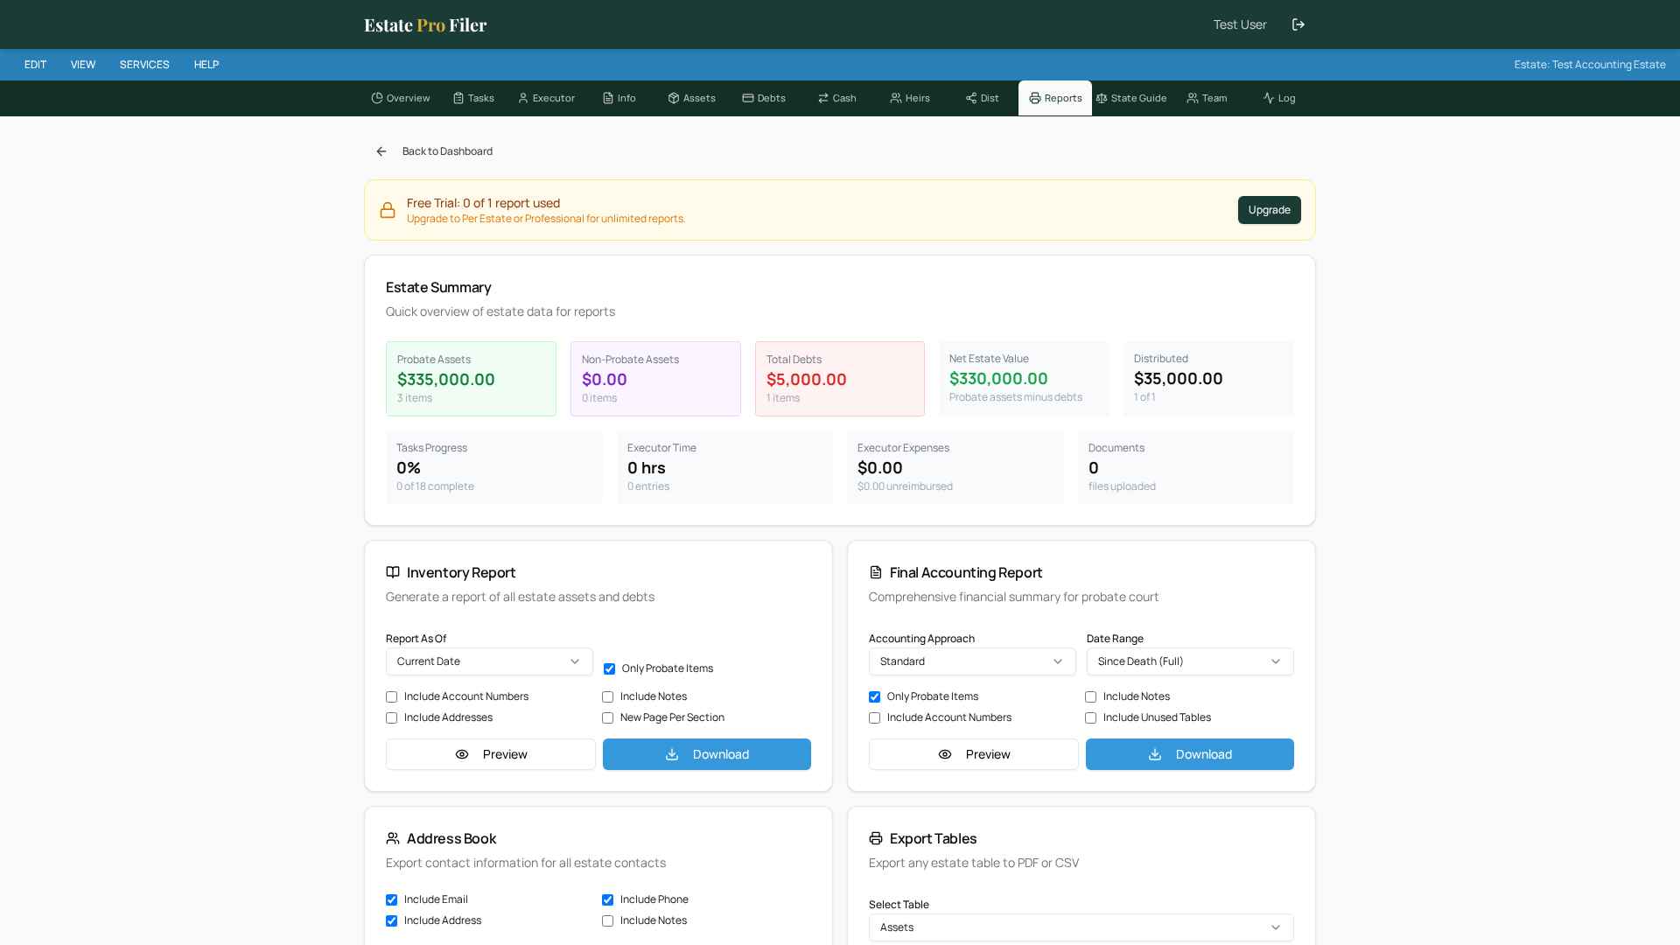Switch to the Team tab
The height and width of the screenshot is (945, 1680).
[x=1207, y=98]
